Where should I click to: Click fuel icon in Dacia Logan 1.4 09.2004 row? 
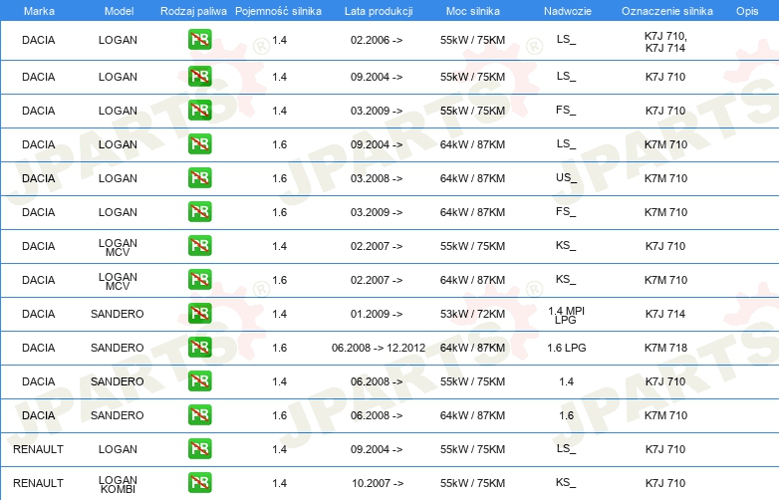click(199, 77)
